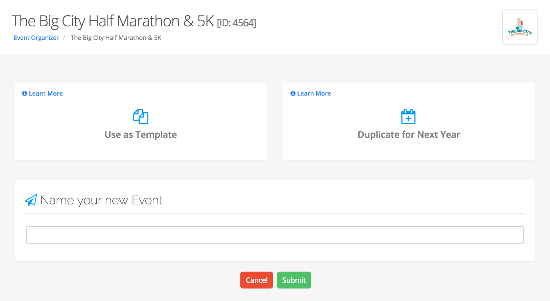Click the breadcrumb item The Big City Half Marathon & 5K

[116, 38]
